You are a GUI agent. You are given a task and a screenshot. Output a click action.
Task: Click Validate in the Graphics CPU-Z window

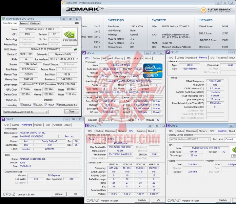point(223,200)
